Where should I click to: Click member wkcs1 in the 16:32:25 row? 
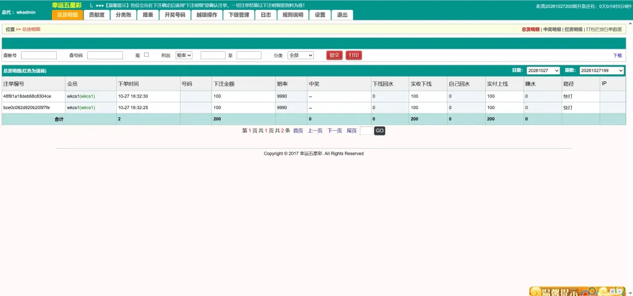81,107
